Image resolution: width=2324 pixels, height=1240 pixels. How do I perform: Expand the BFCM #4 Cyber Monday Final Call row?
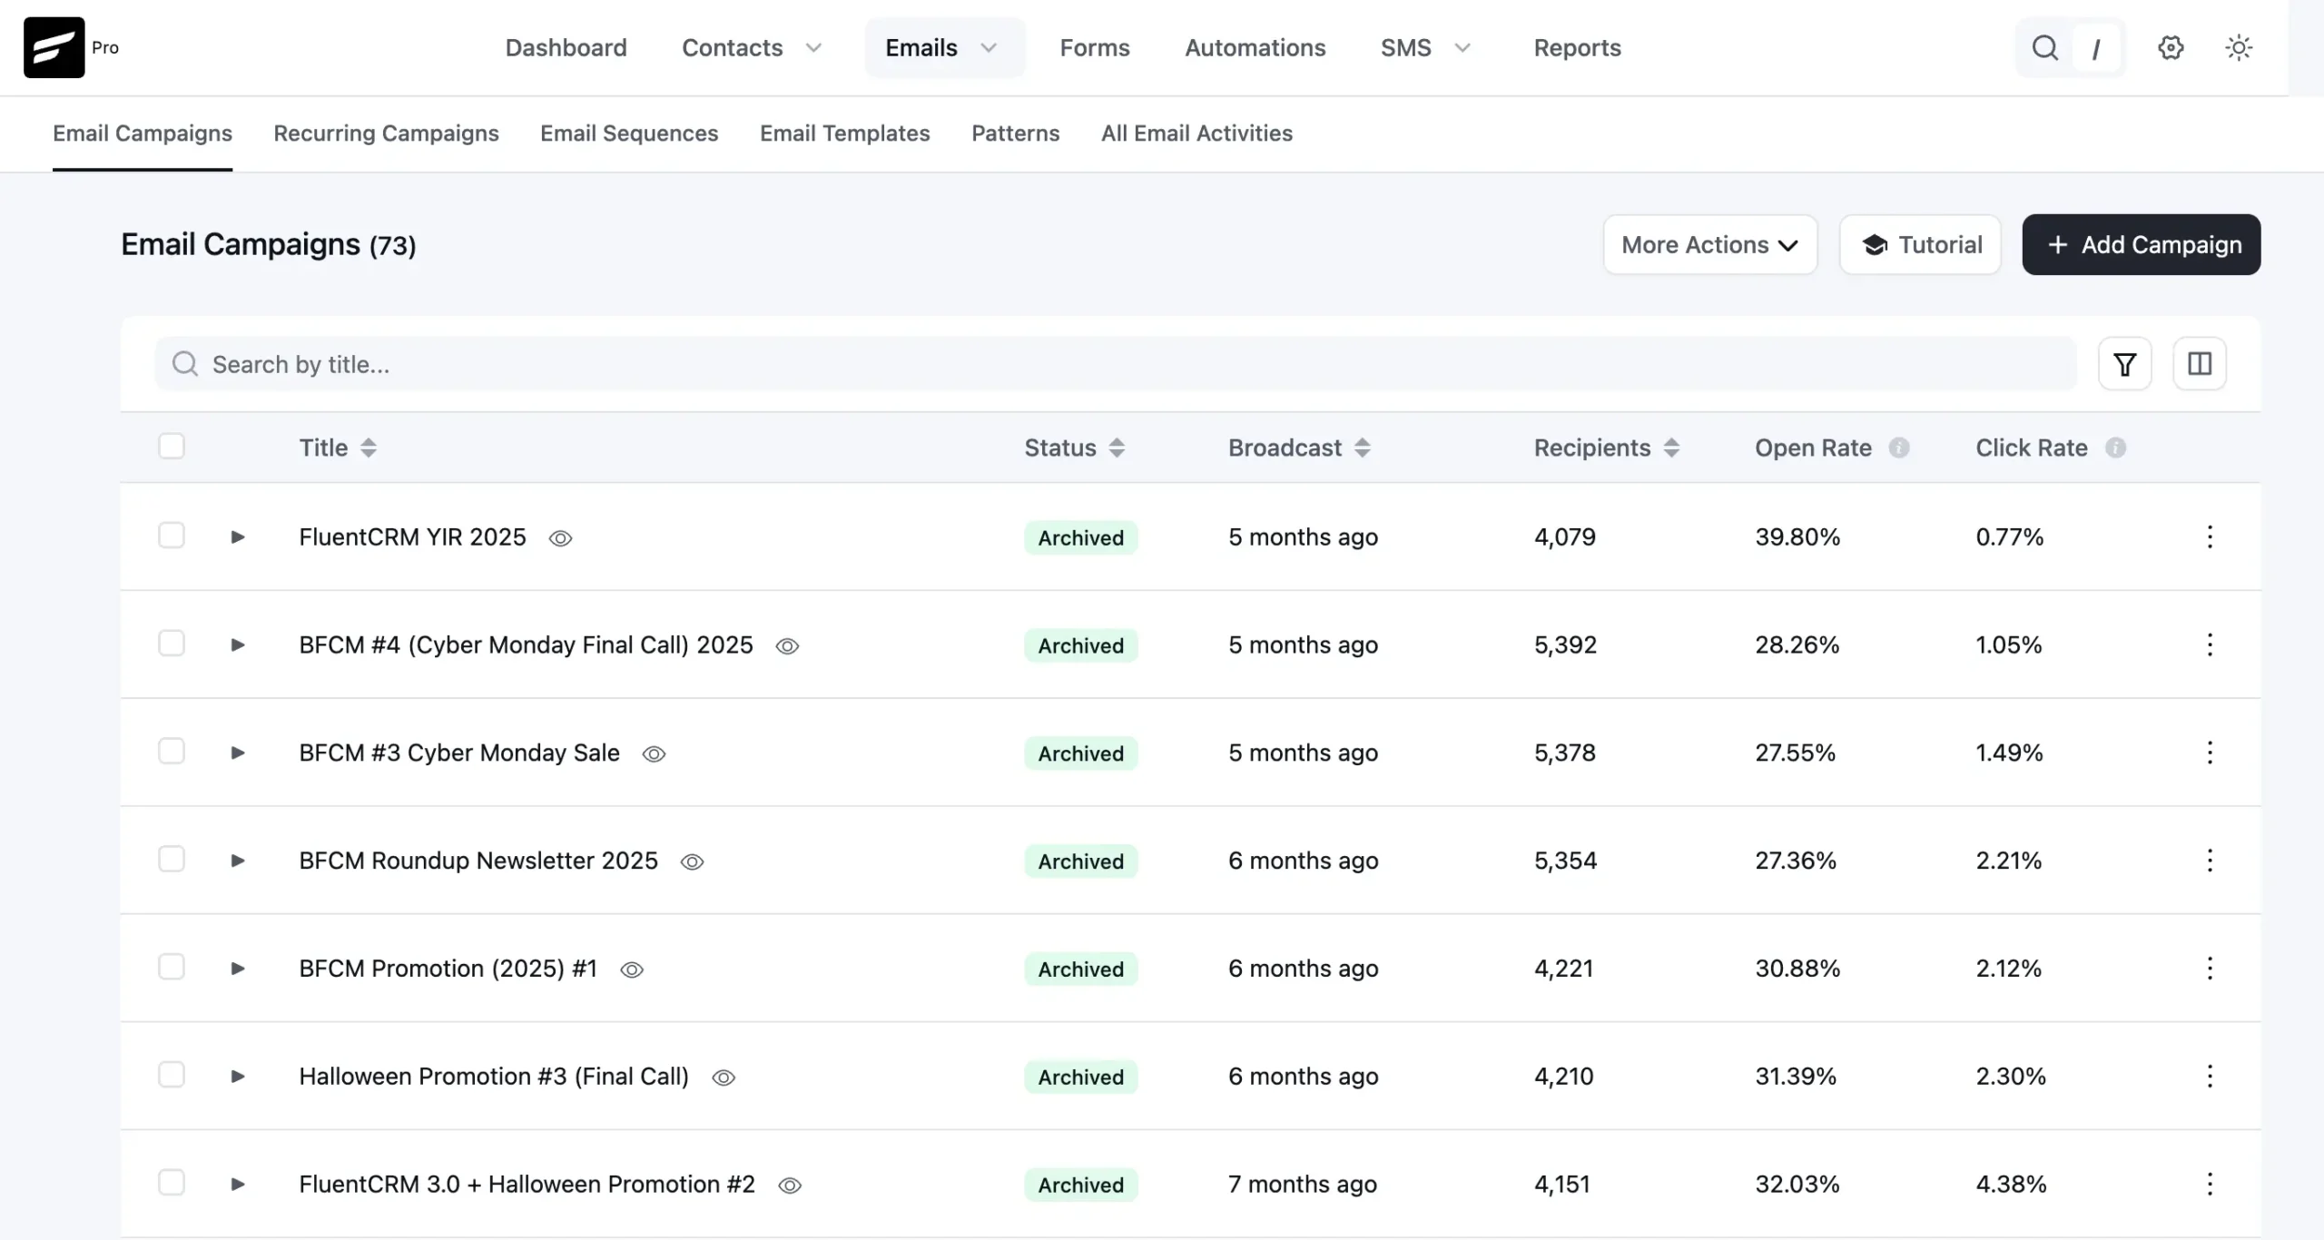(238, 645)
